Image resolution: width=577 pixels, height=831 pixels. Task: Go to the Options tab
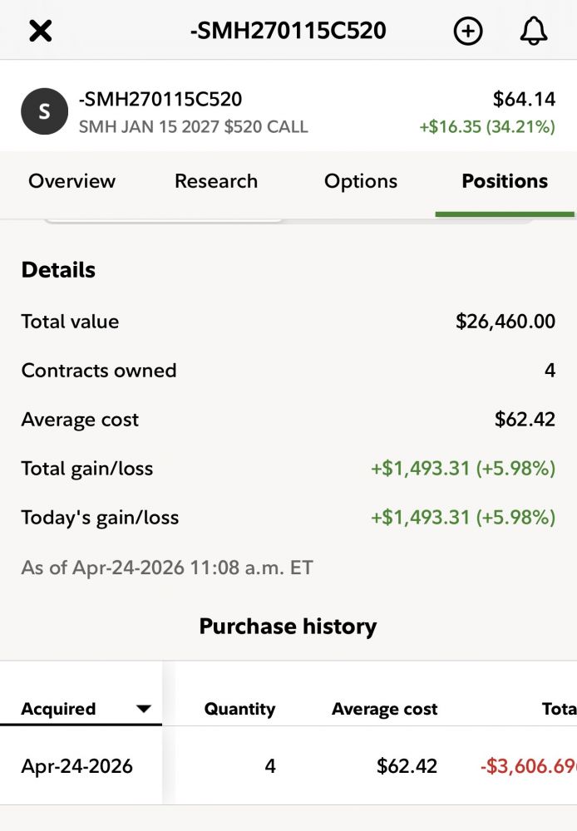pyautogui.click(x=361, y=181)
